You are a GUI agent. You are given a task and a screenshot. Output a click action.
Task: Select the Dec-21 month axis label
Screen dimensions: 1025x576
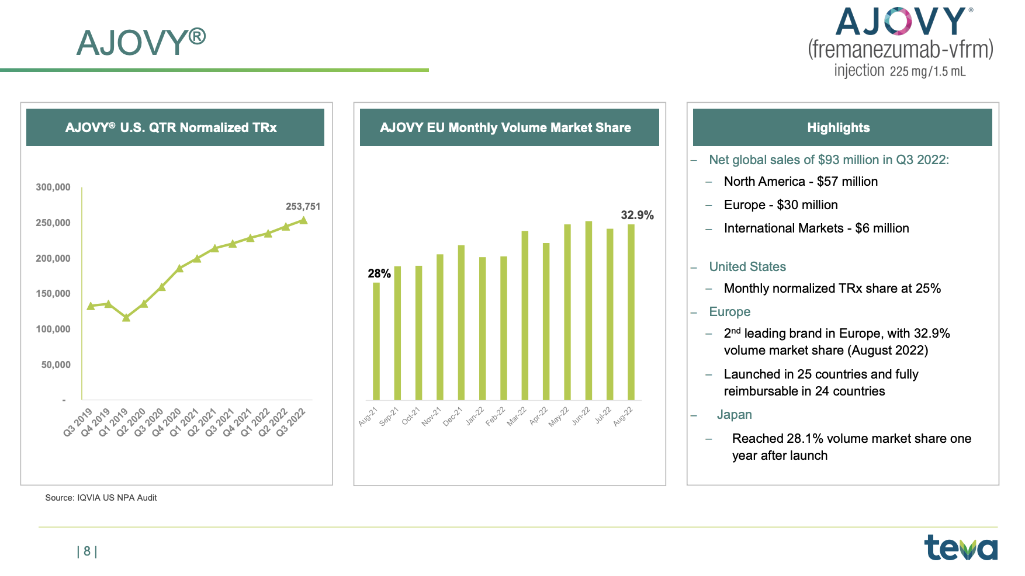(x=453, y=416)
